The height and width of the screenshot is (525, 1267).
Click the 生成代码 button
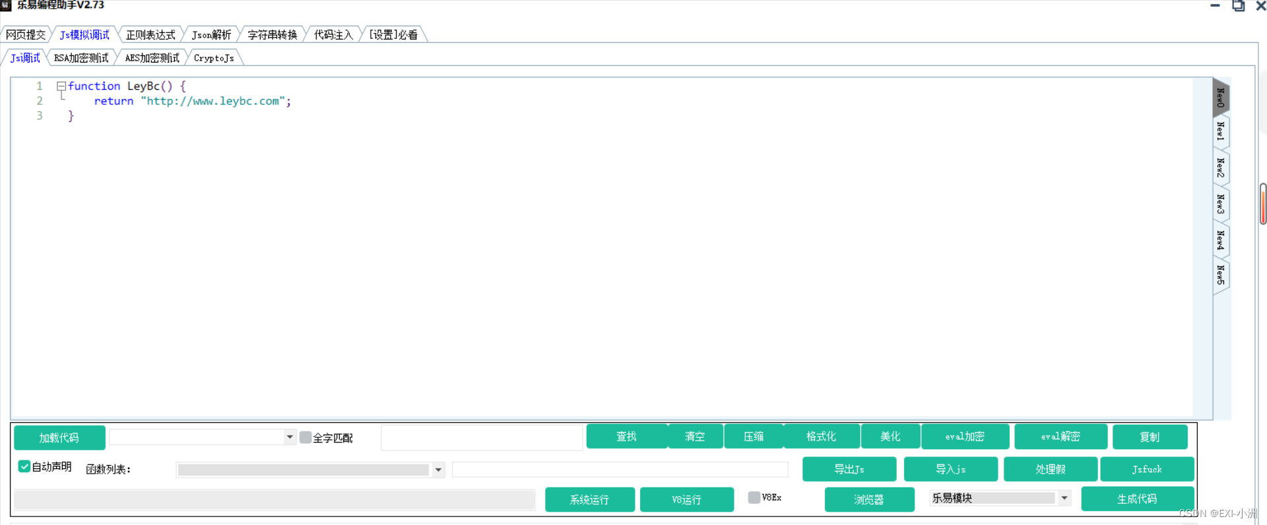[x=1137, y=499]
